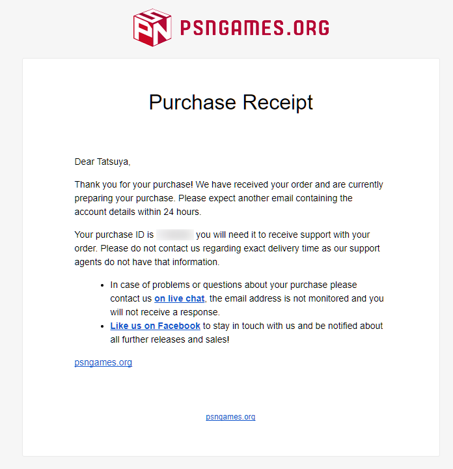453x469 pixels.
Task: Click "will not receive a response." text
Action: (165, 312)
